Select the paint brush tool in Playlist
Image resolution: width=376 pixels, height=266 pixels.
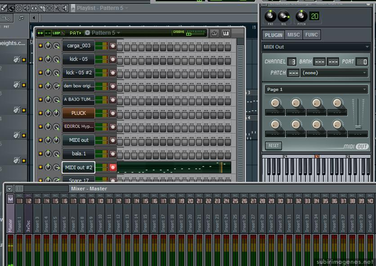[x=11, y=8]
